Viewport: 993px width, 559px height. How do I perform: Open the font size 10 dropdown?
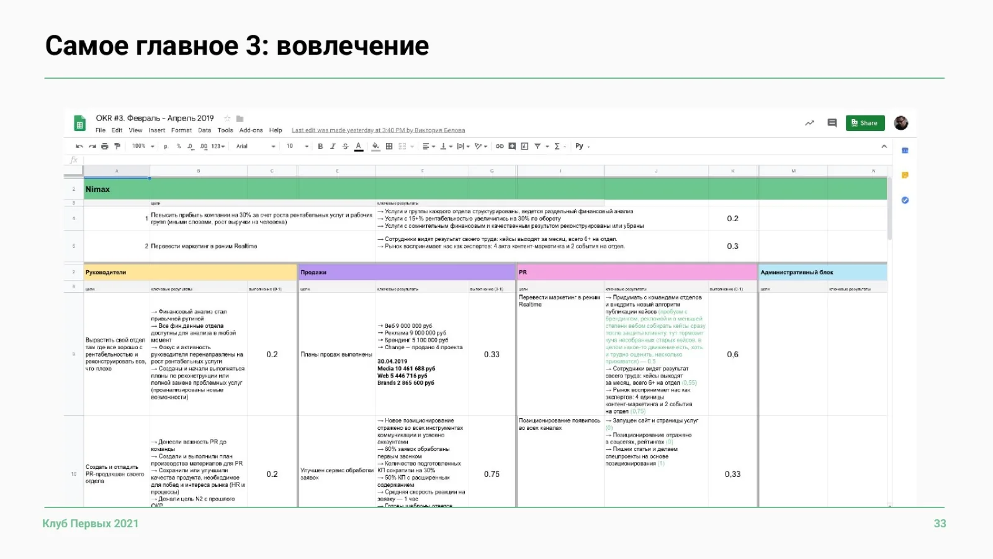pos(297,147)
